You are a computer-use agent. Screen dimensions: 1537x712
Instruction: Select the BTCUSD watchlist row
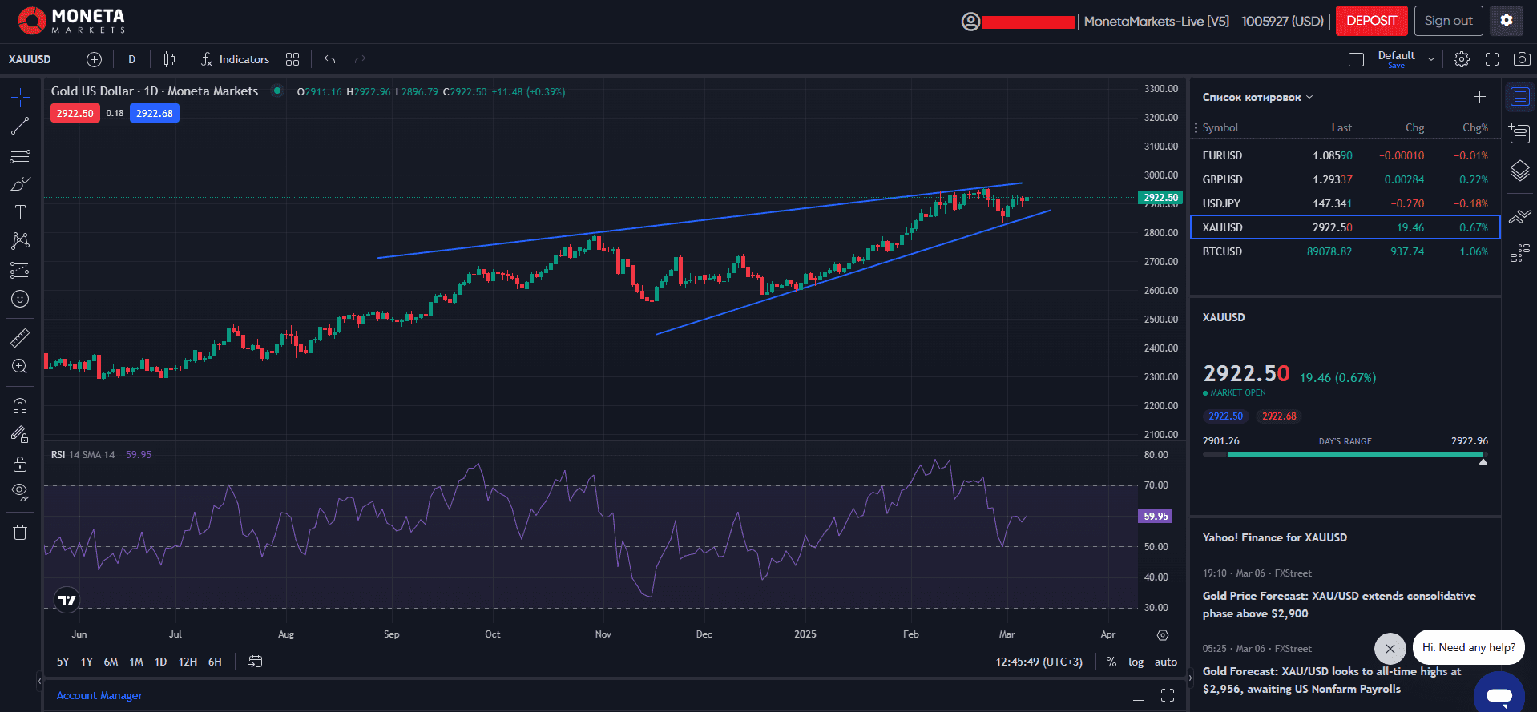1345,251
